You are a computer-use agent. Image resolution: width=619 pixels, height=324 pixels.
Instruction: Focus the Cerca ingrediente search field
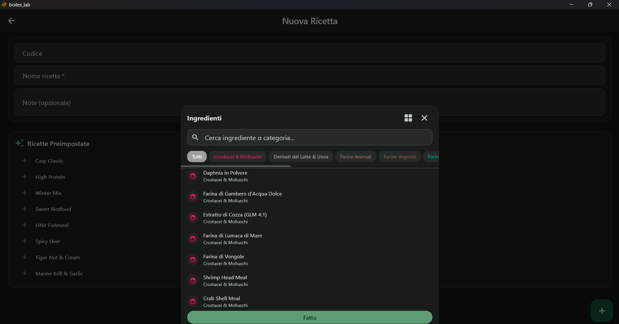click(309, 138)
